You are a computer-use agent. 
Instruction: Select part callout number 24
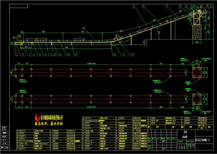(84, 28)
